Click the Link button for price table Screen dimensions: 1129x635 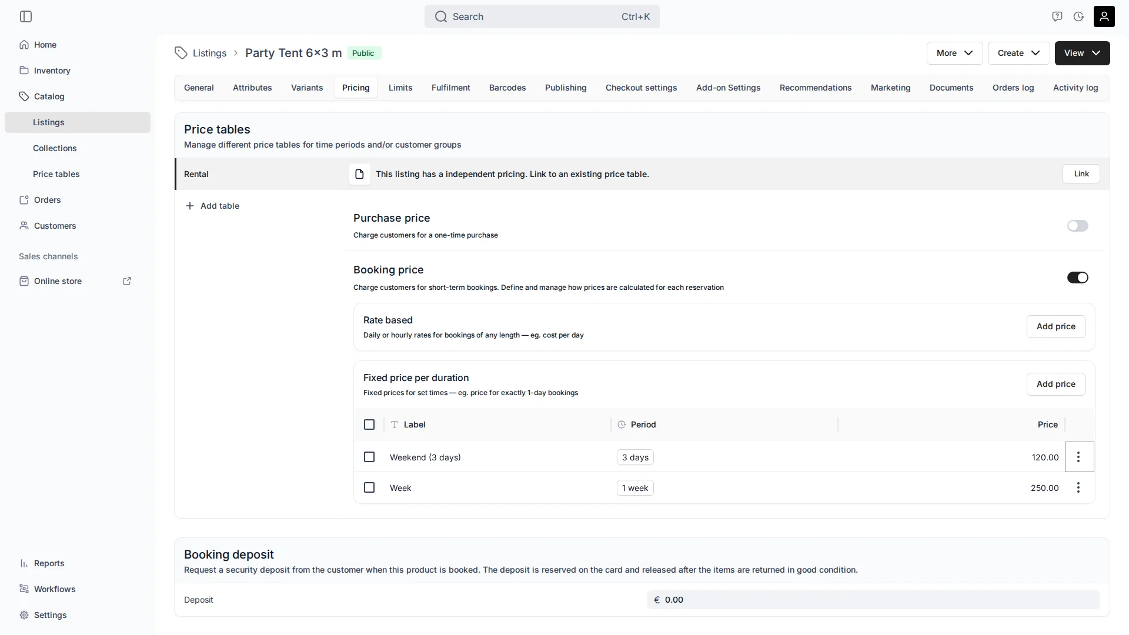click(1081, 173)
